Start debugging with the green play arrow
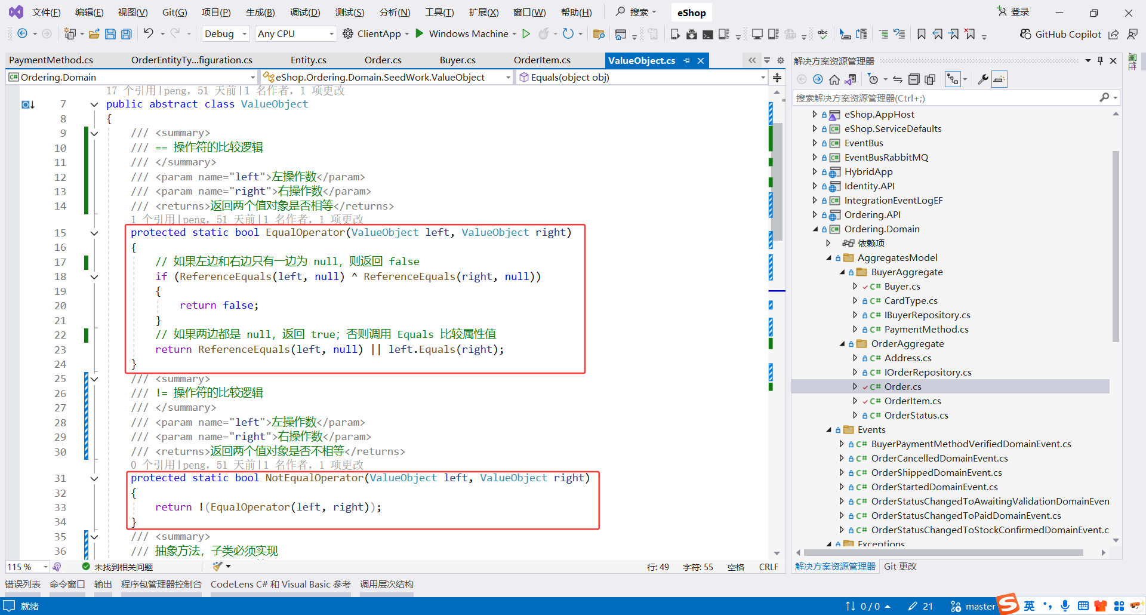This screenshot has width=1146, height=615. pyautogui.click(x=420, y=33)
